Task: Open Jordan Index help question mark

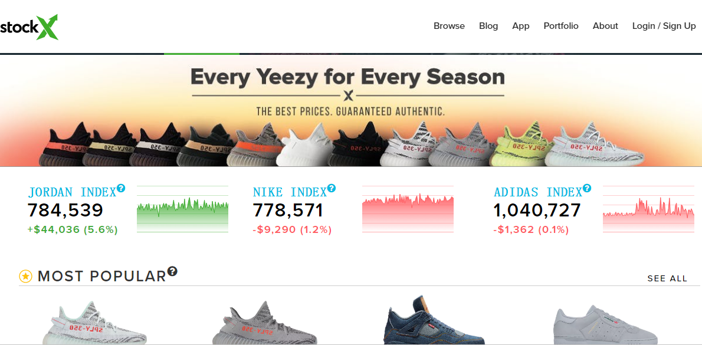Action: click(121, 188)
